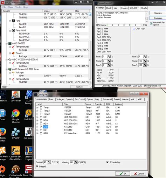The image size is (166, 178).
Task: Switch to the Fan Control tab
Action: tap(79, 99)
